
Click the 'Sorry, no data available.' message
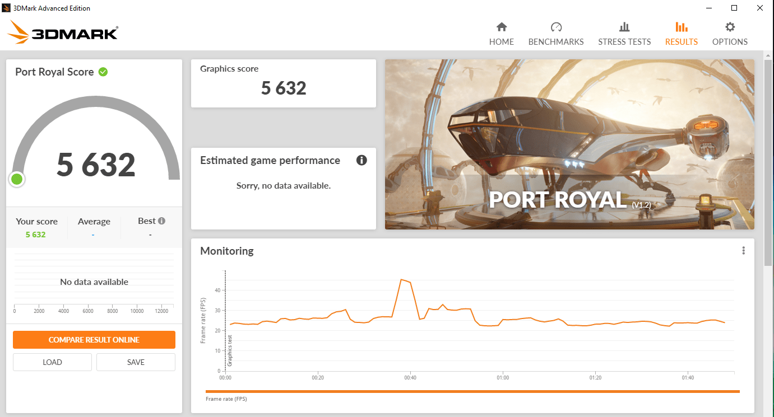[x=284, y=186]
